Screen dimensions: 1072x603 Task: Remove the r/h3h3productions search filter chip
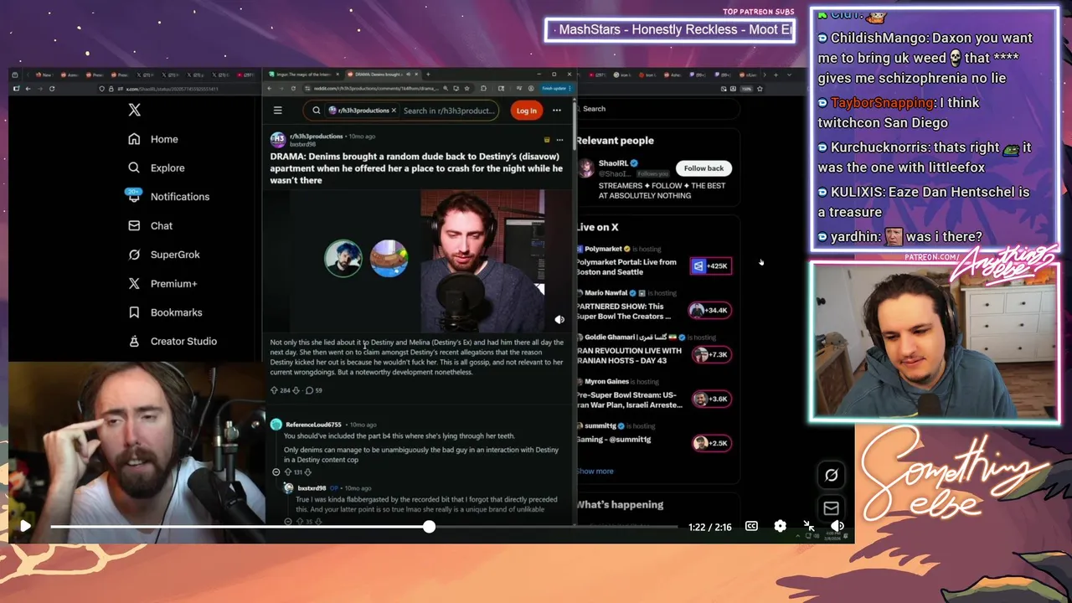pyautogui.click(x=394, y=111)
